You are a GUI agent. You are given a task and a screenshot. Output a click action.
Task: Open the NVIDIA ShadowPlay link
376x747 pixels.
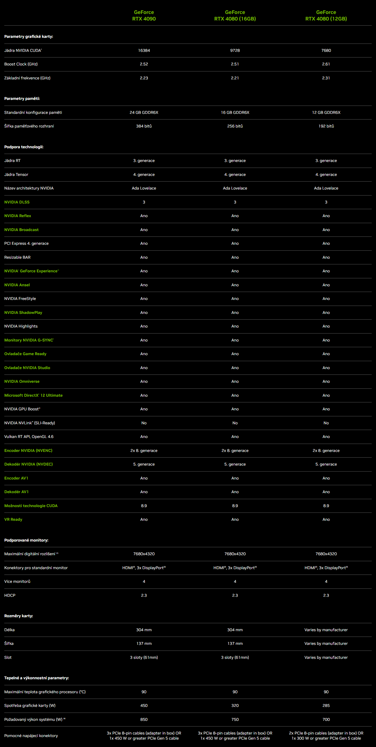click(x=23, y=313)
